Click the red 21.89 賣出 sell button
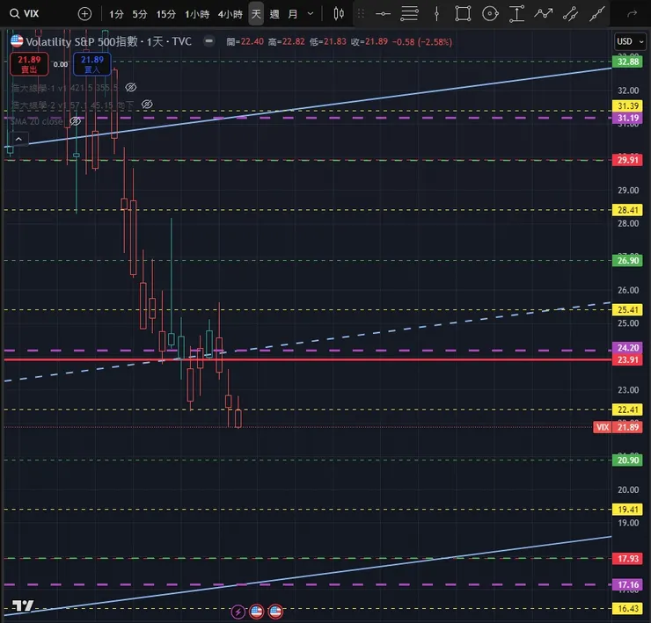651x623 pixels. point(29,64)
